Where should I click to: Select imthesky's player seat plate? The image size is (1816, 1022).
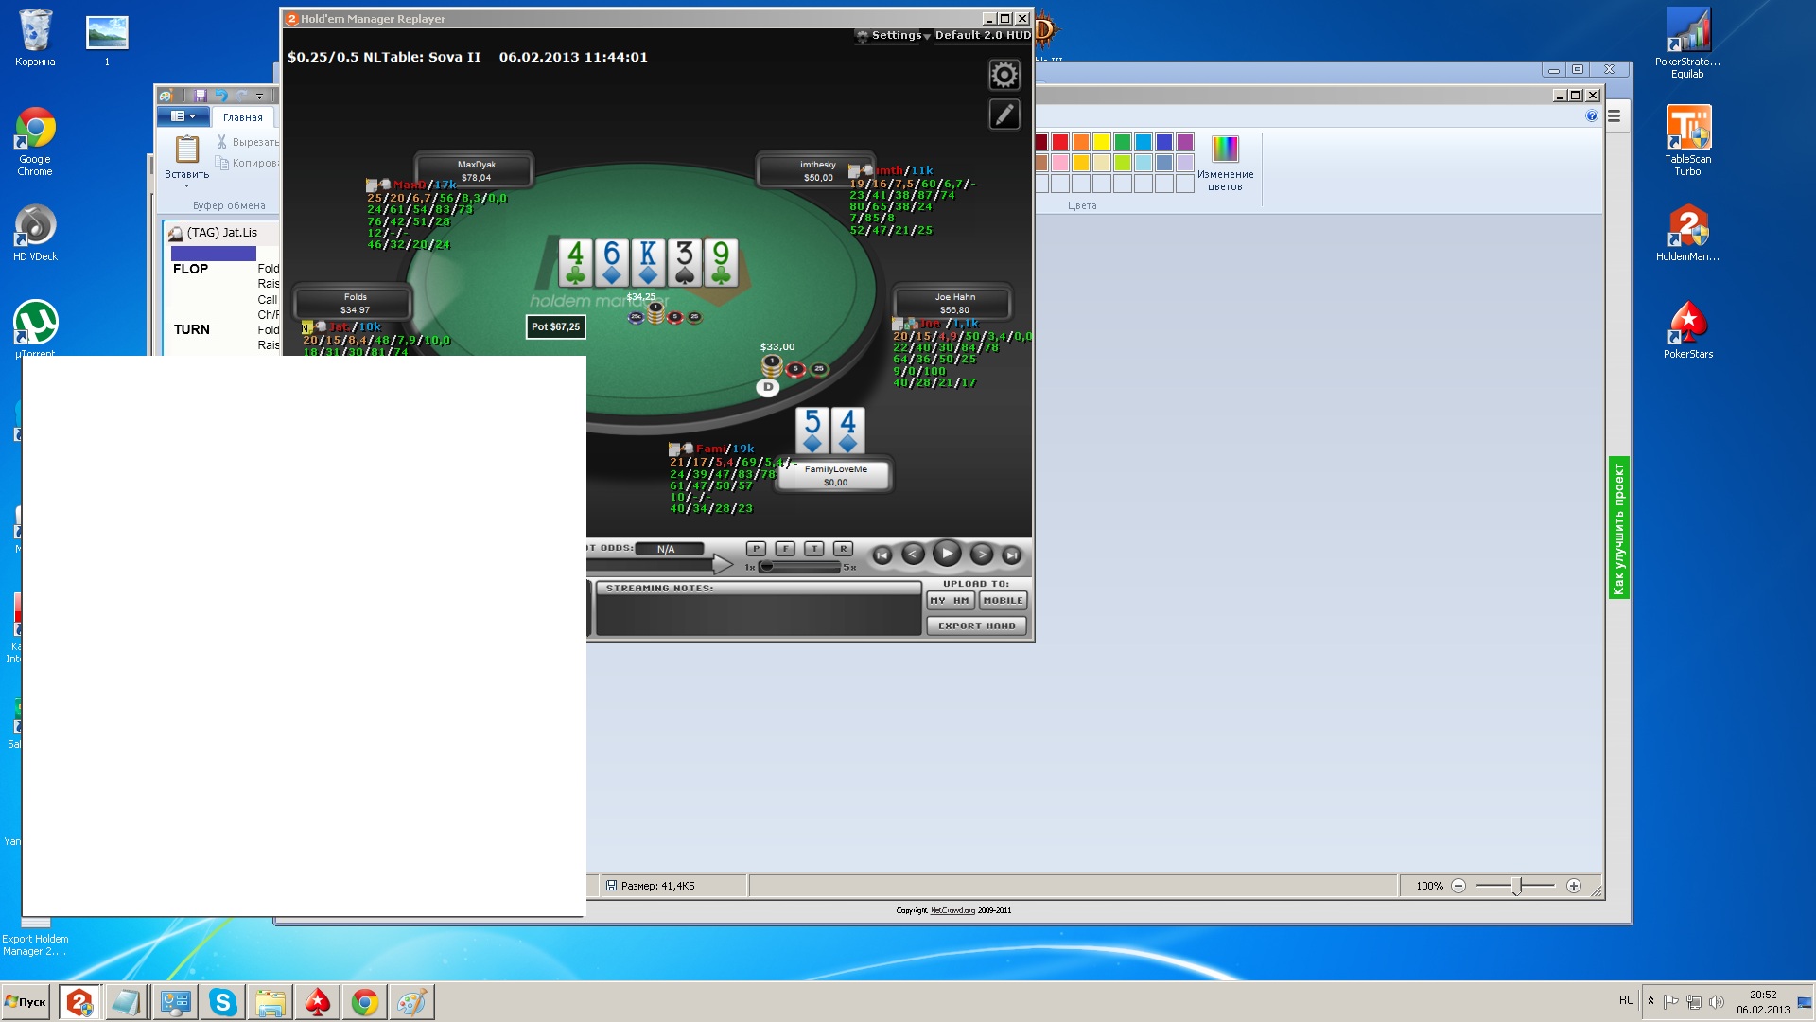[817, 170]
